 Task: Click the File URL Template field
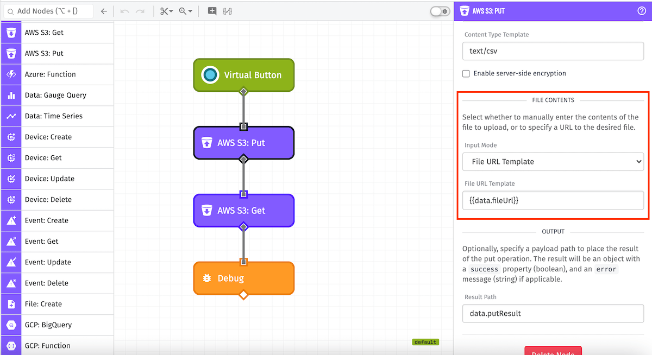[553, 200]
